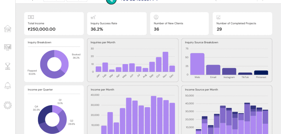Click the teal phone call icon
The width and height of the screenshot is (281, 134).
(x=111, y=1)
